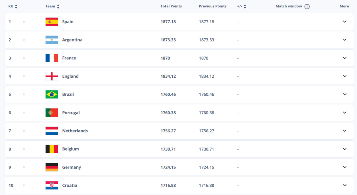The width and height of the screenshot is (357, 195).
Task: Open the Netherlands team name link
Action: pyautogui.click(x=75, y=131)
